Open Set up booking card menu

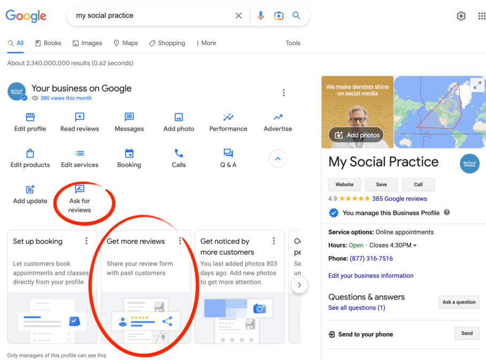coord(87,241)
